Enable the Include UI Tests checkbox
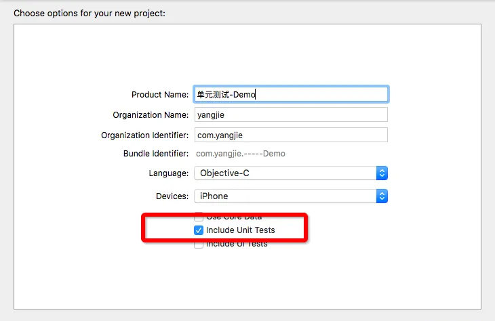 pos(199,244)
